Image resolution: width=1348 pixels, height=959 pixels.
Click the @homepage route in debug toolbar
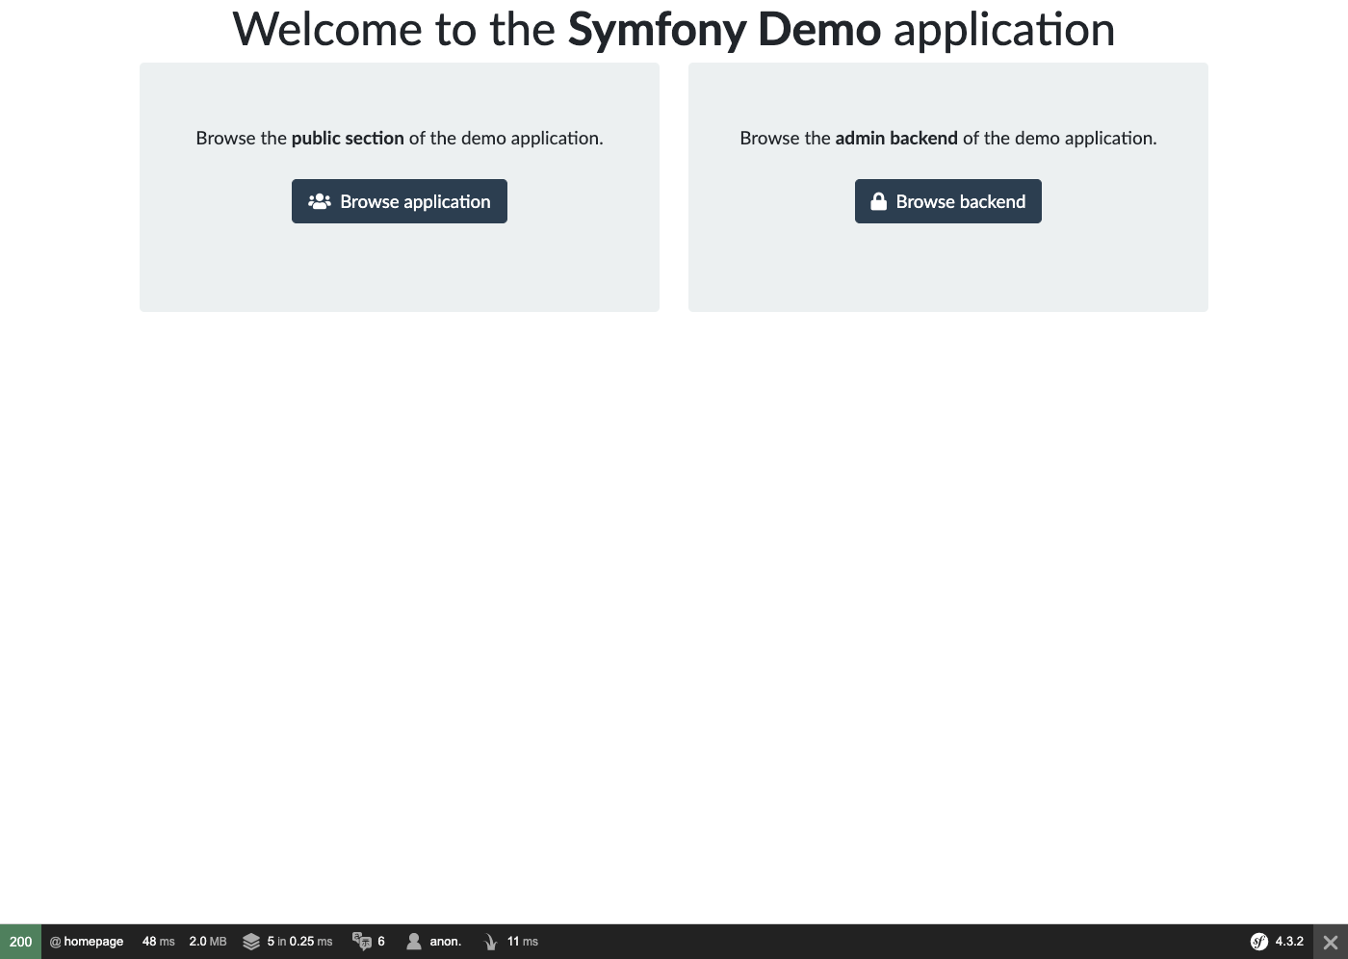(x=87, y=942)
